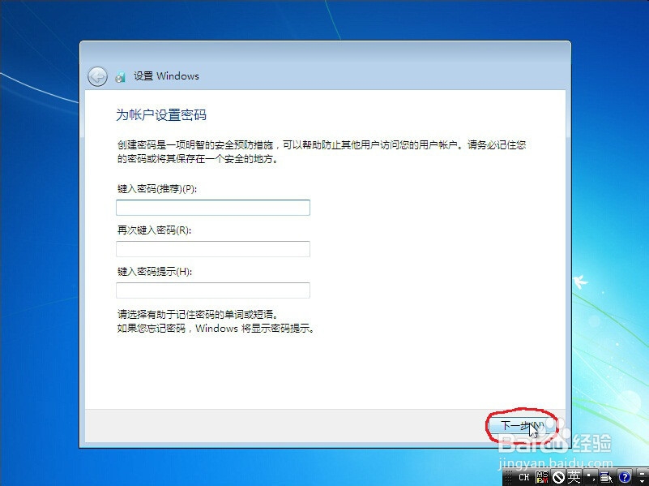Focus the 再次键入密码 confirmation field
Screen dimensions: 649x486
pyautogui.click(x=213, y=249)
